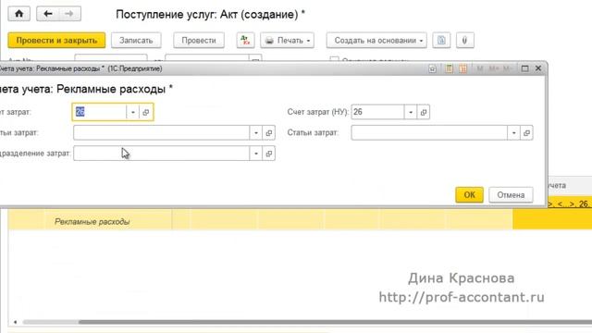
Task: Cancel the dialog with Отмена
Action: pos(511,195)
